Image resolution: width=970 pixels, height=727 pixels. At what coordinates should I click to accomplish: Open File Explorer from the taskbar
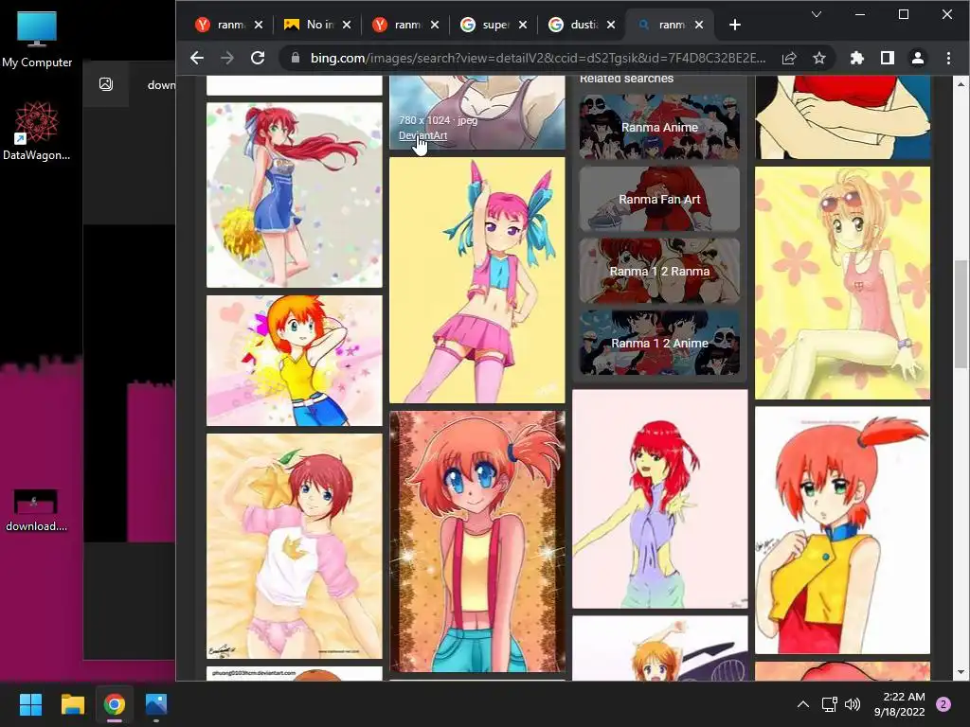[72, 704]
